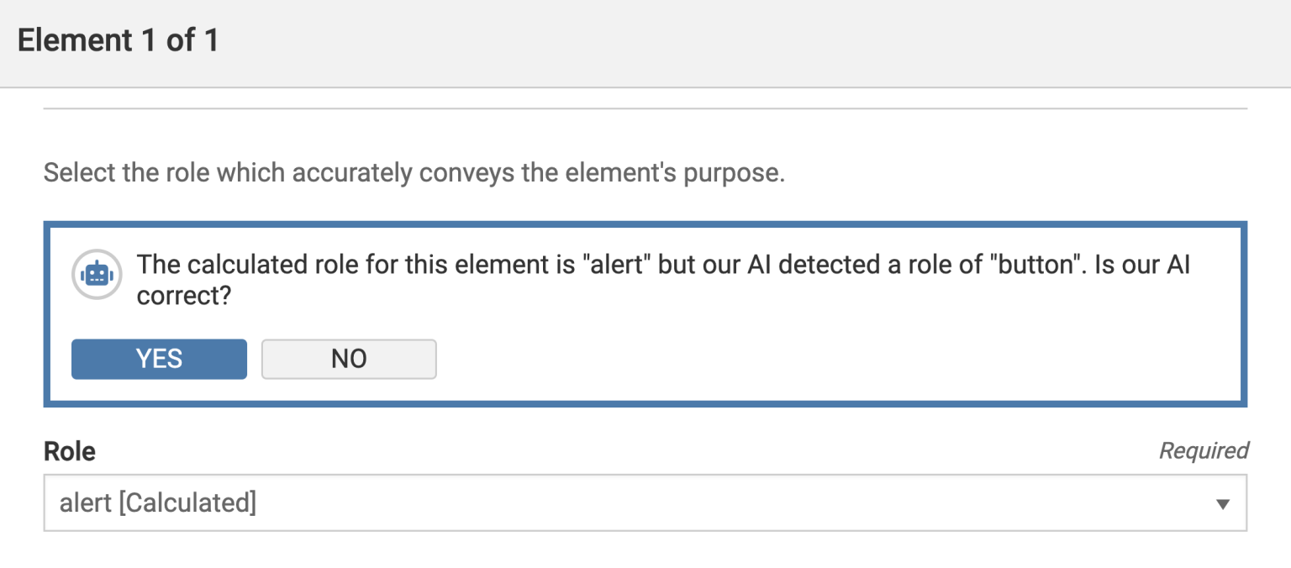Select the robot face inside the circle badge
The width and height of the screenshot is (1291, 568).
coord(96,274)
